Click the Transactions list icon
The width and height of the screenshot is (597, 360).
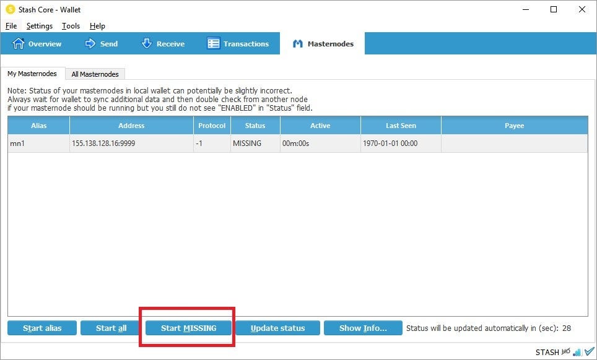point(213,44)
